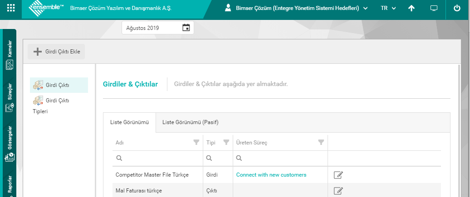Click the upward arrow icon

[x=411, y=8]
